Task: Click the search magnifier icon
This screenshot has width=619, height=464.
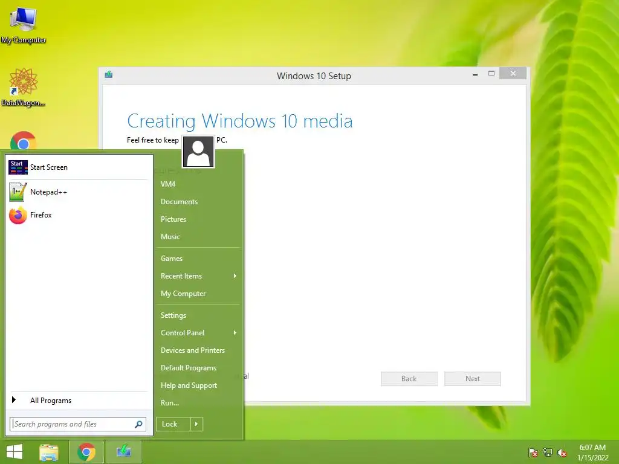Action: point(138,424)
